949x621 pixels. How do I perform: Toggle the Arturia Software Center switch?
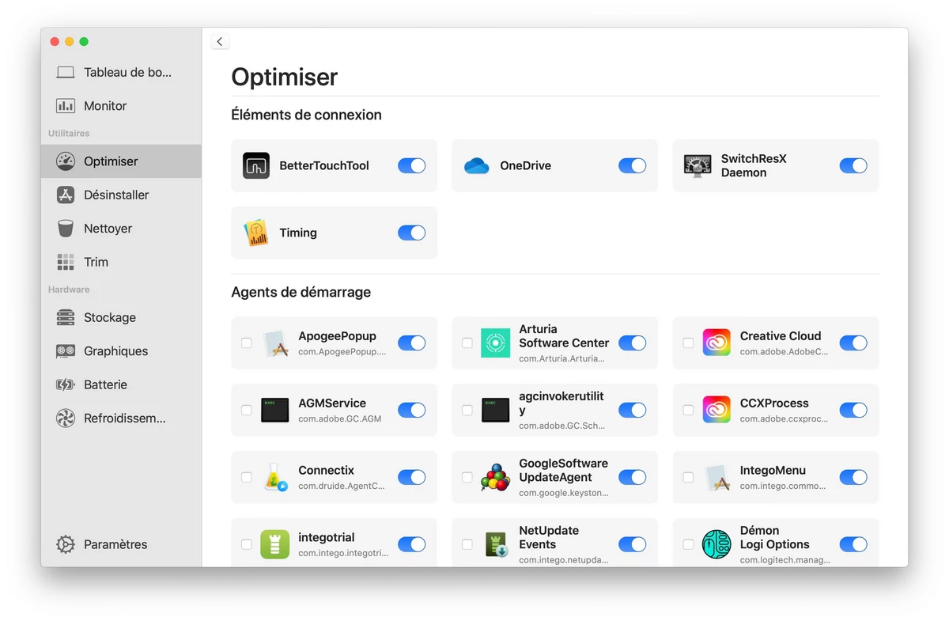point(632,343)
